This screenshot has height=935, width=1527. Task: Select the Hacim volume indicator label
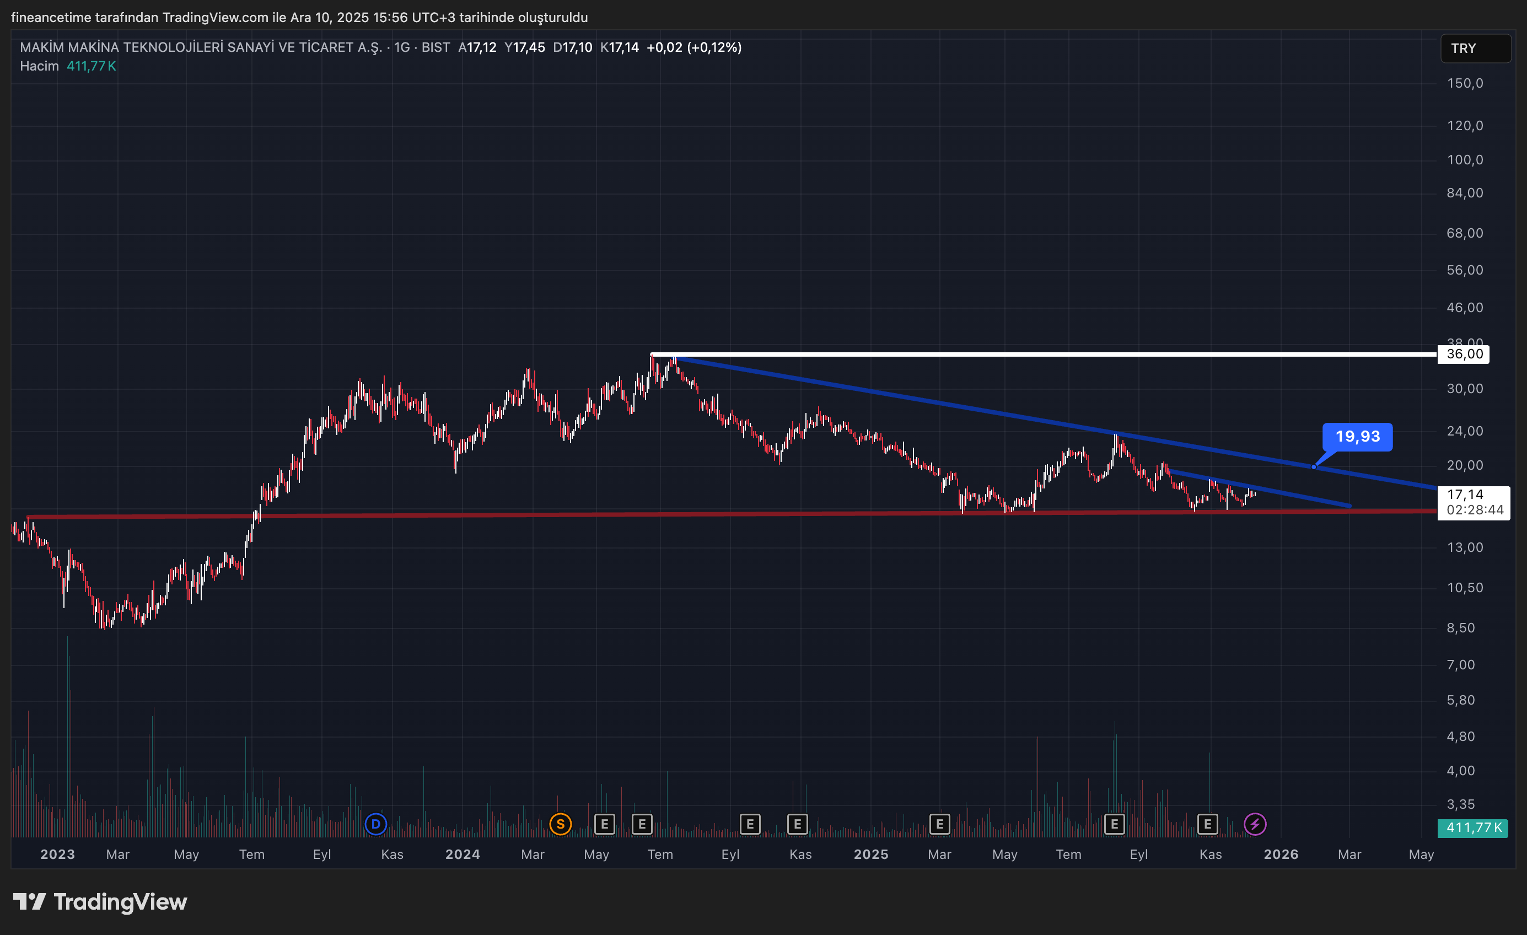click(39, 66)
